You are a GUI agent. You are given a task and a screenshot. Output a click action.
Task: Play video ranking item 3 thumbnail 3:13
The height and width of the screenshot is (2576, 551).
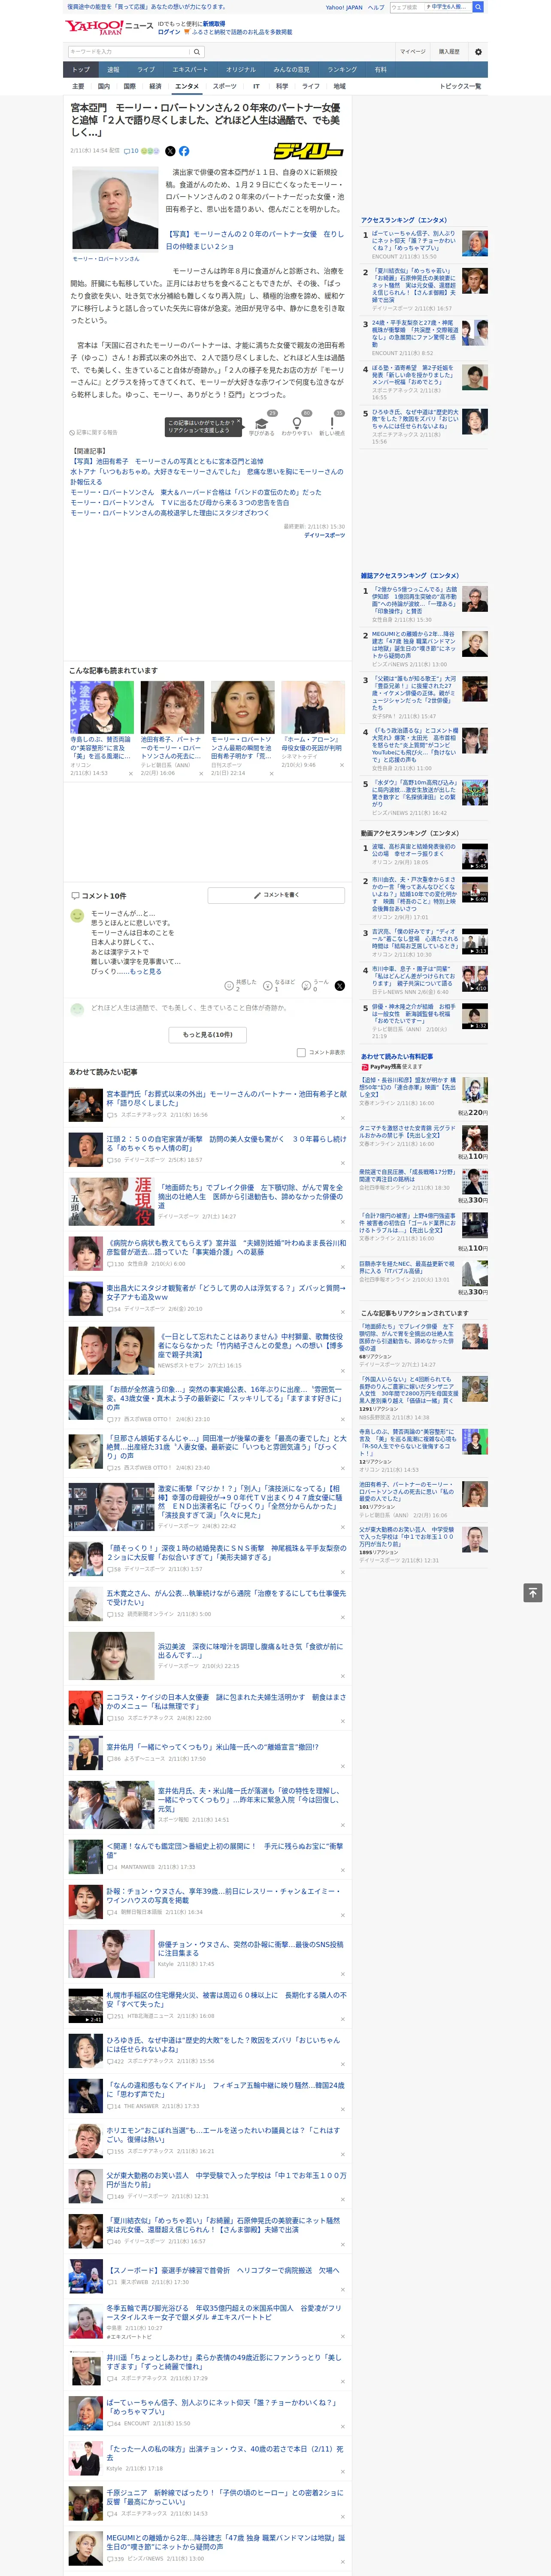(x=474, y=942)
